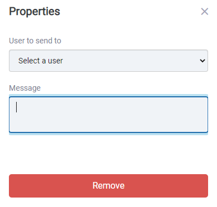The image size is (217, 207).
Task: Click the User to send to label
Action: [35, 41]
